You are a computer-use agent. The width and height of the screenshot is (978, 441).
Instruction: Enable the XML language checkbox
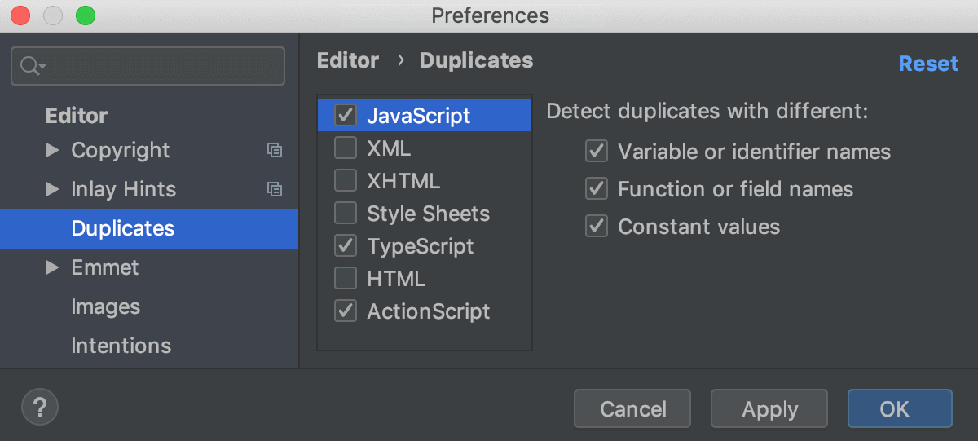click(346, 148)
